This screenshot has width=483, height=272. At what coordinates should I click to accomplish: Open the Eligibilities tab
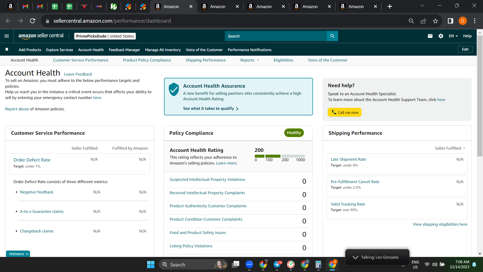283,60
